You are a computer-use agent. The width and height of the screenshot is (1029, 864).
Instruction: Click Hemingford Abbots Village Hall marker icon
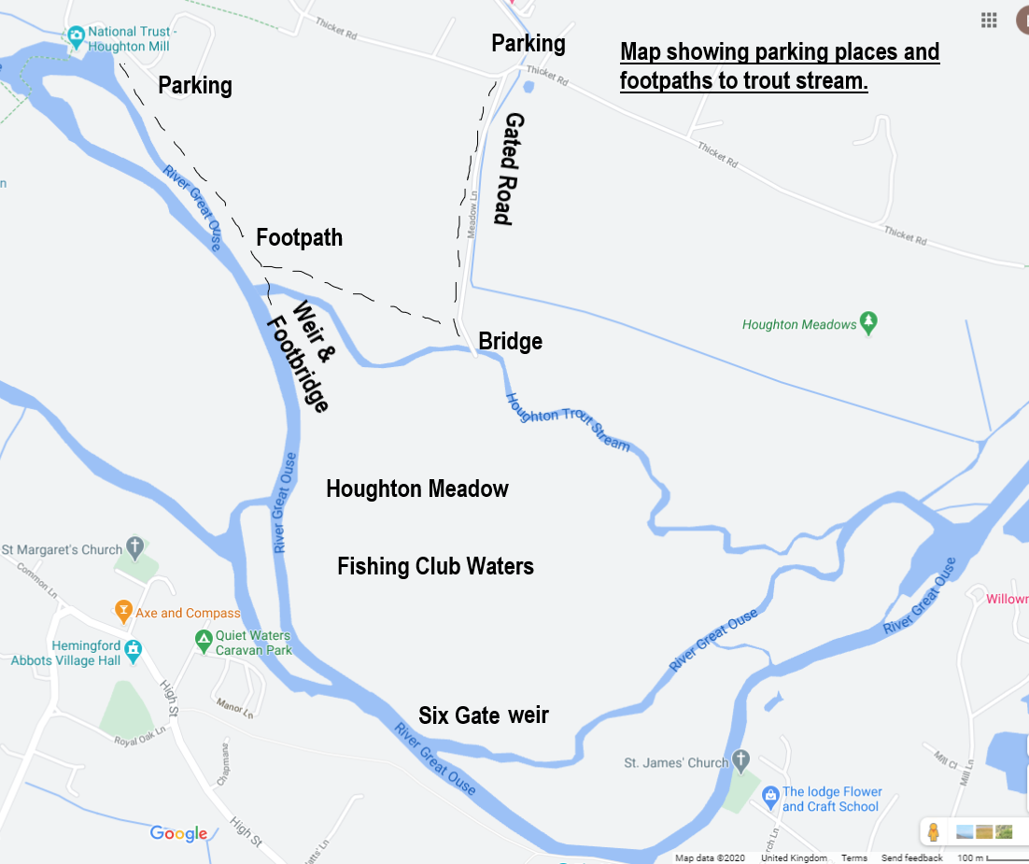(134, 651)
